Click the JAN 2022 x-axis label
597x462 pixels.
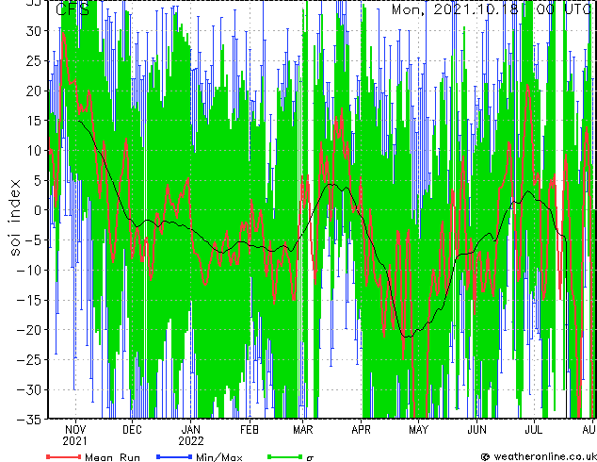191,436
